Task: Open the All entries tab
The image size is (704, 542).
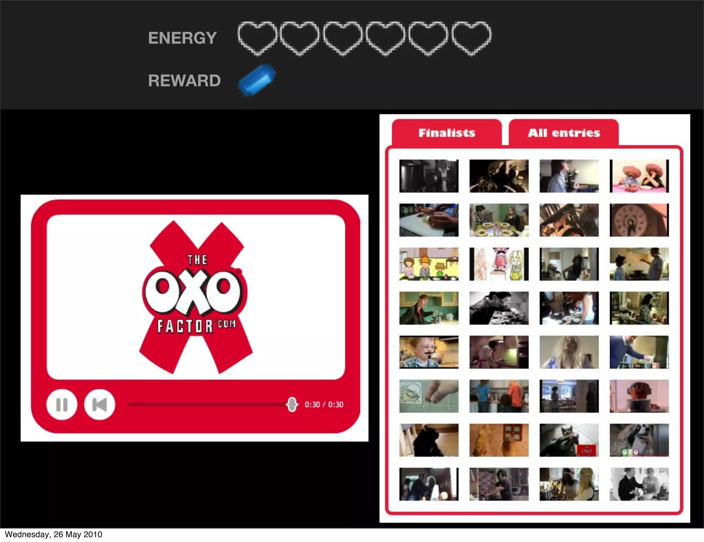Action: pos(564,133)
